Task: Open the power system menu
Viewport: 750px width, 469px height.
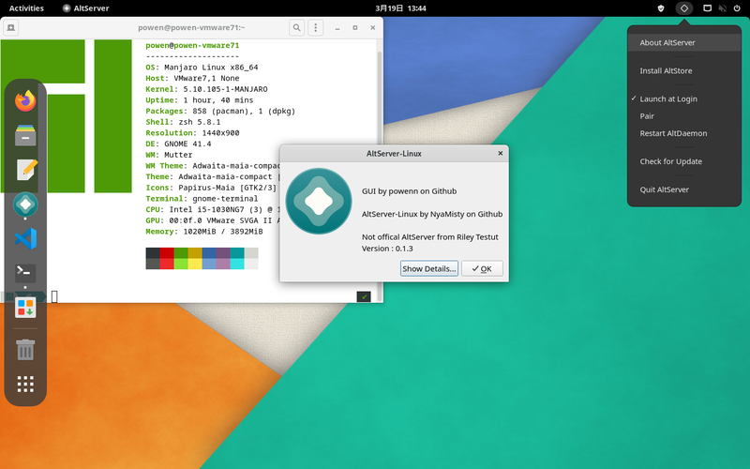Action: click(737, 8)
